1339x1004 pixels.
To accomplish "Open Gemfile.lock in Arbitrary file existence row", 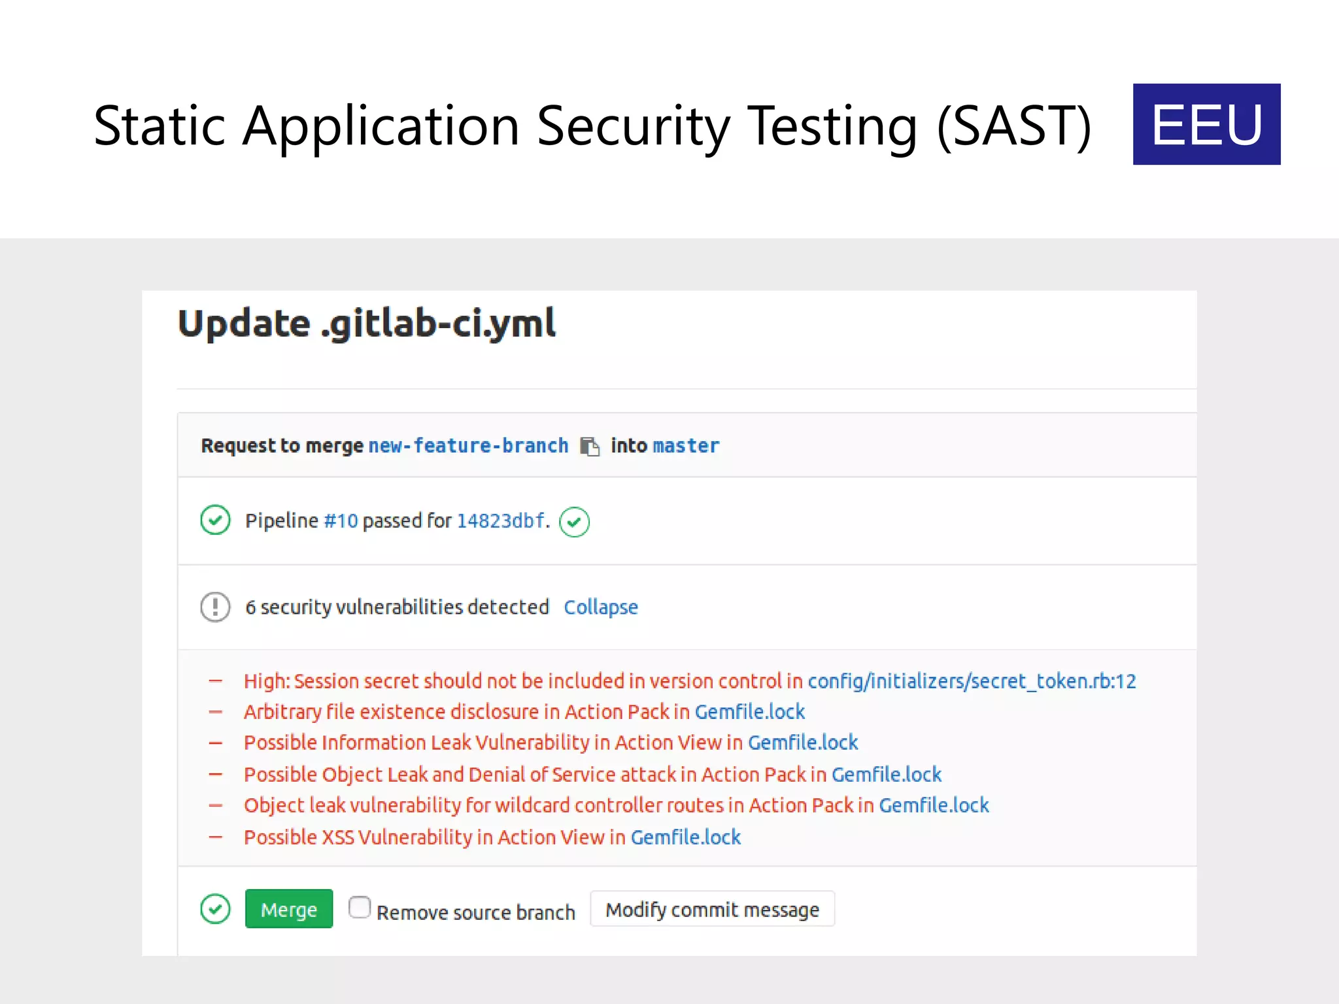I will pyautogui.click(x=750, y=712).
